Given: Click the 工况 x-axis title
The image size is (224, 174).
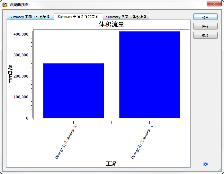Looking at the screenshot, I should (x=111, y=164).
